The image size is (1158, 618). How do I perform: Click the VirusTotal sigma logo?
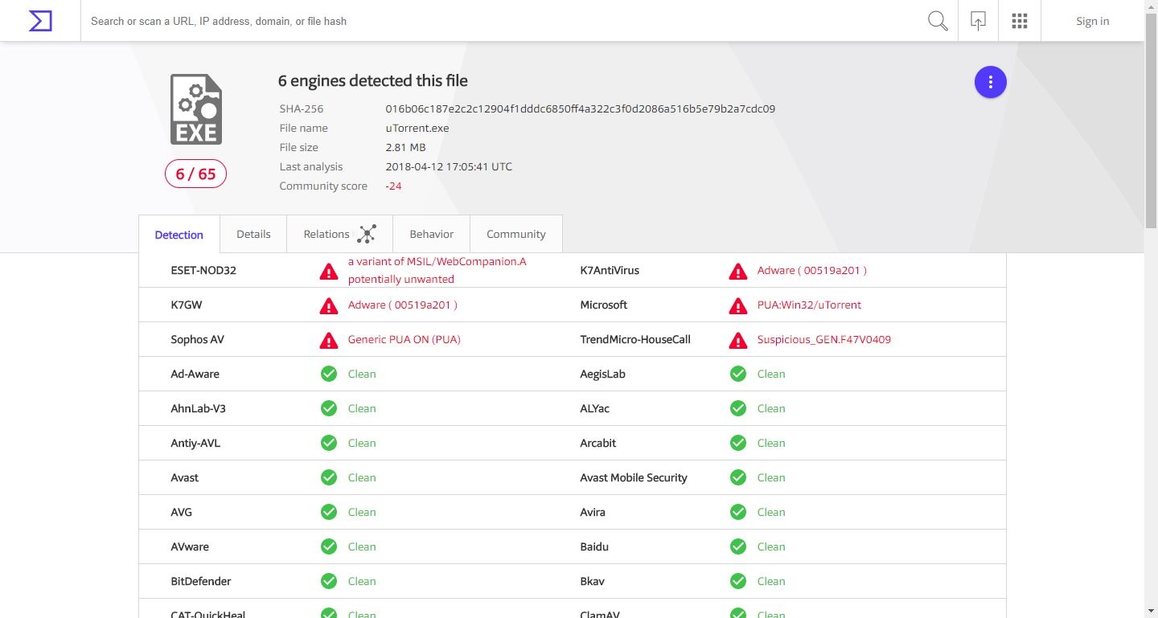point(40,21)
